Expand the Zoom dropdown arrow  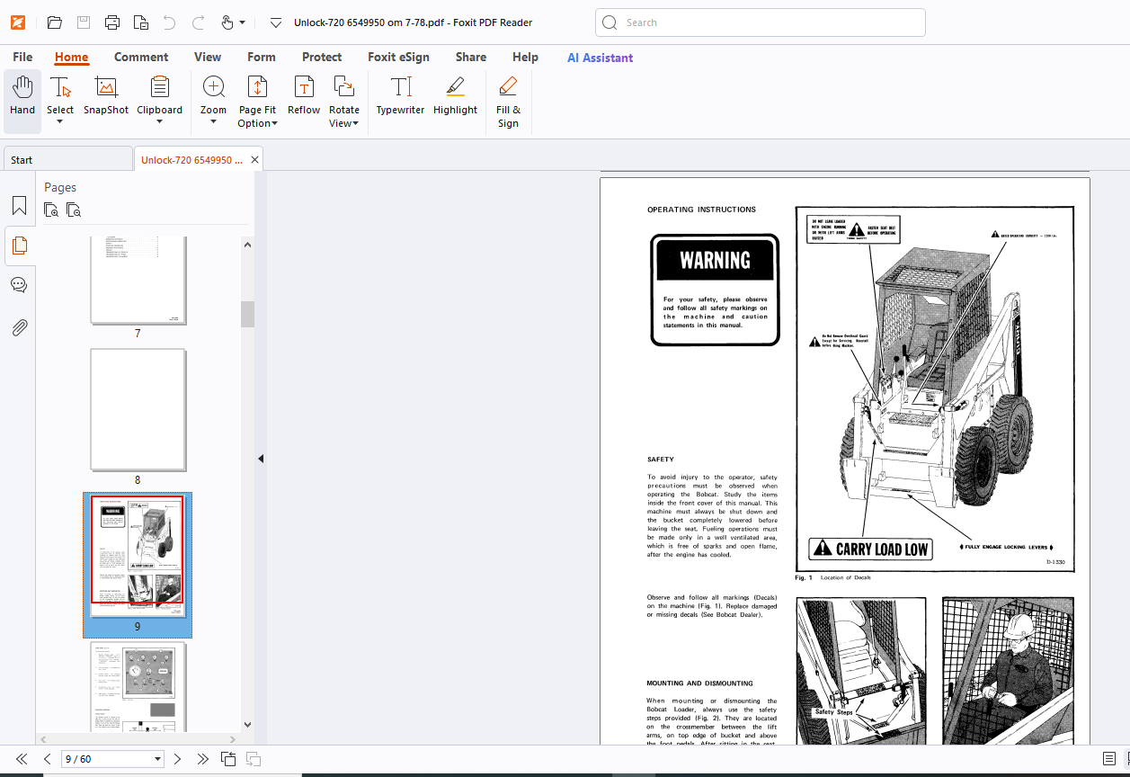[214, 122]
